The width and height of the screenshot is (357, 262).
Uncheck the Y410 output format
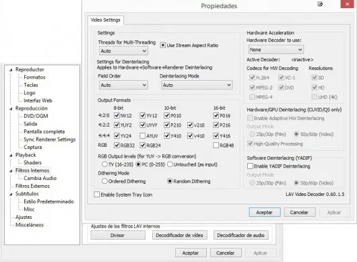166,135
